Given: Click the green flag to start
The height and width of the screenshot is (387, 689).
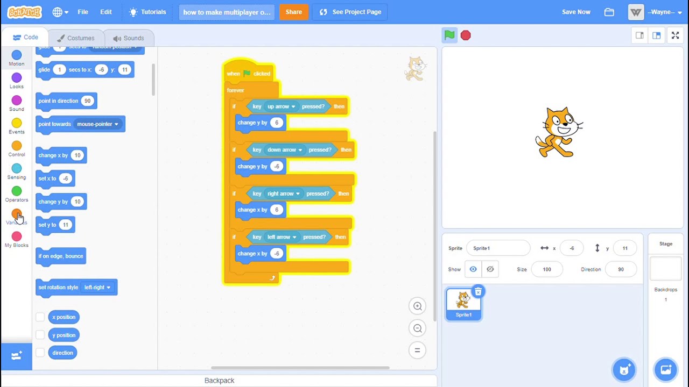Looking at the screenshot, I should pos(449,35).
